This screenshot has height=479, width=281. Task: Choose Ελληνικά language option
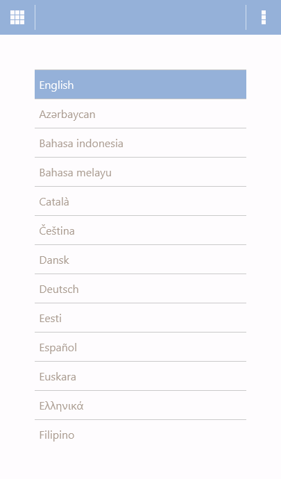[140, 405]
